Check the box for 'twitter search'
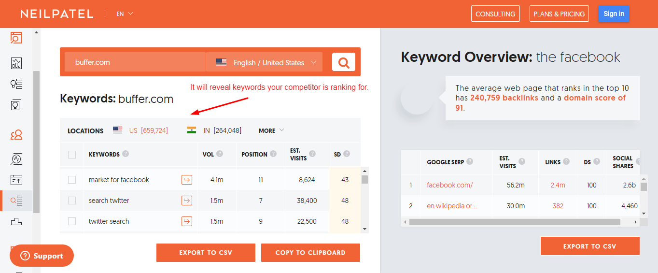658x273 pixels. click(72, 221)
